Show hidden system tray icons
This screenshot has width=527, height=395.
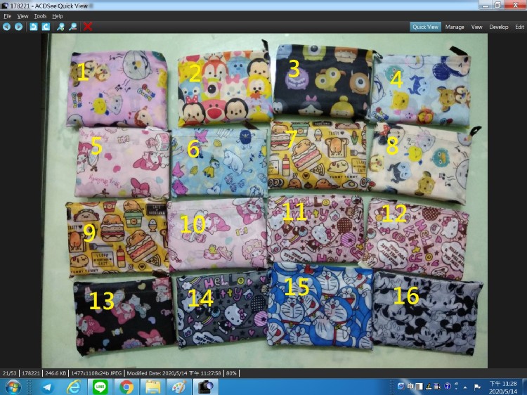point(465,387)
